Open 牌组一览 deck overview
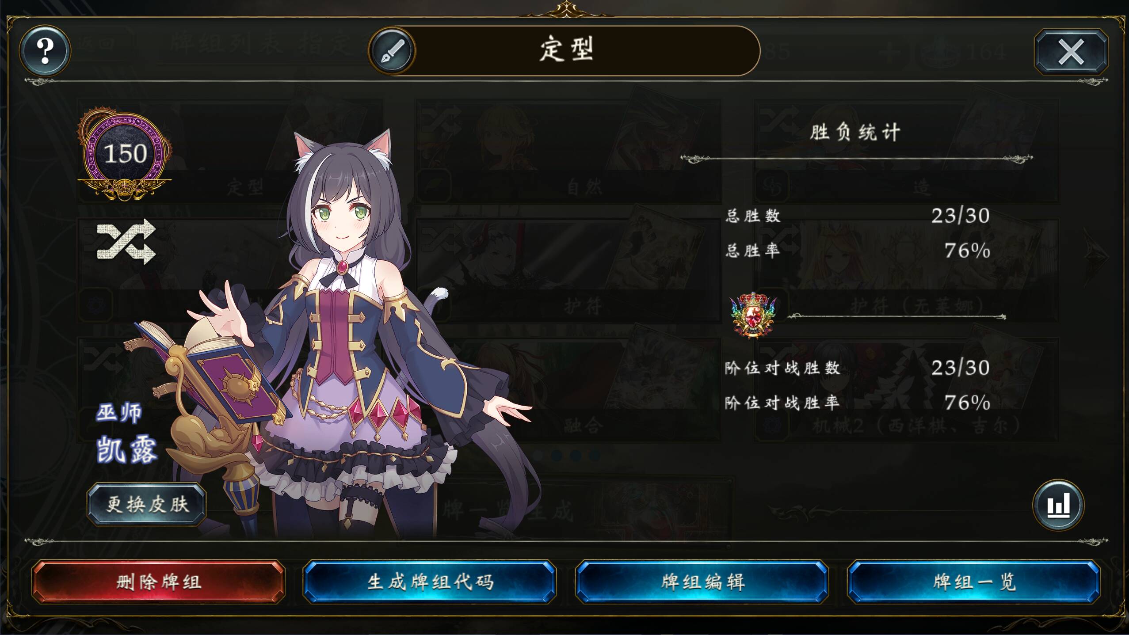The width and height of the screenshot is (1129, 635). (x=974, y=582)
